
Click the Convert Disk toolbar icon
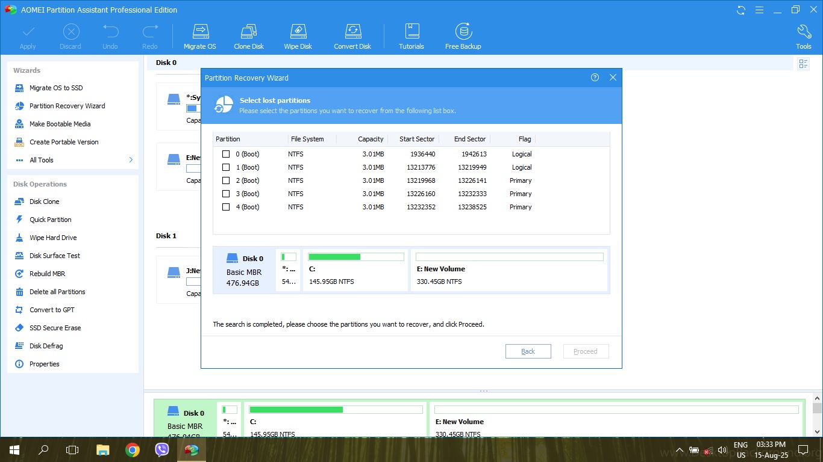(x=352, y=37)
